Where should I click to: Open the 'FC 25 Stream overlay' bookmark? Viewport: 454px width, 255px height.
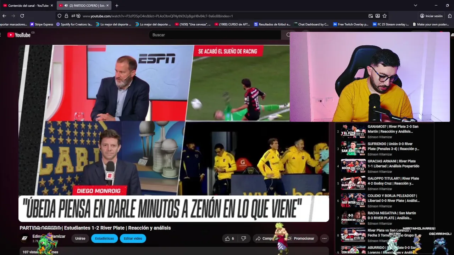(391, 24)
